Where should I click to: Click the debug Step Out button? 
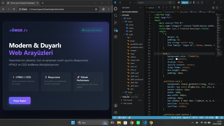(x=171, y=7)
